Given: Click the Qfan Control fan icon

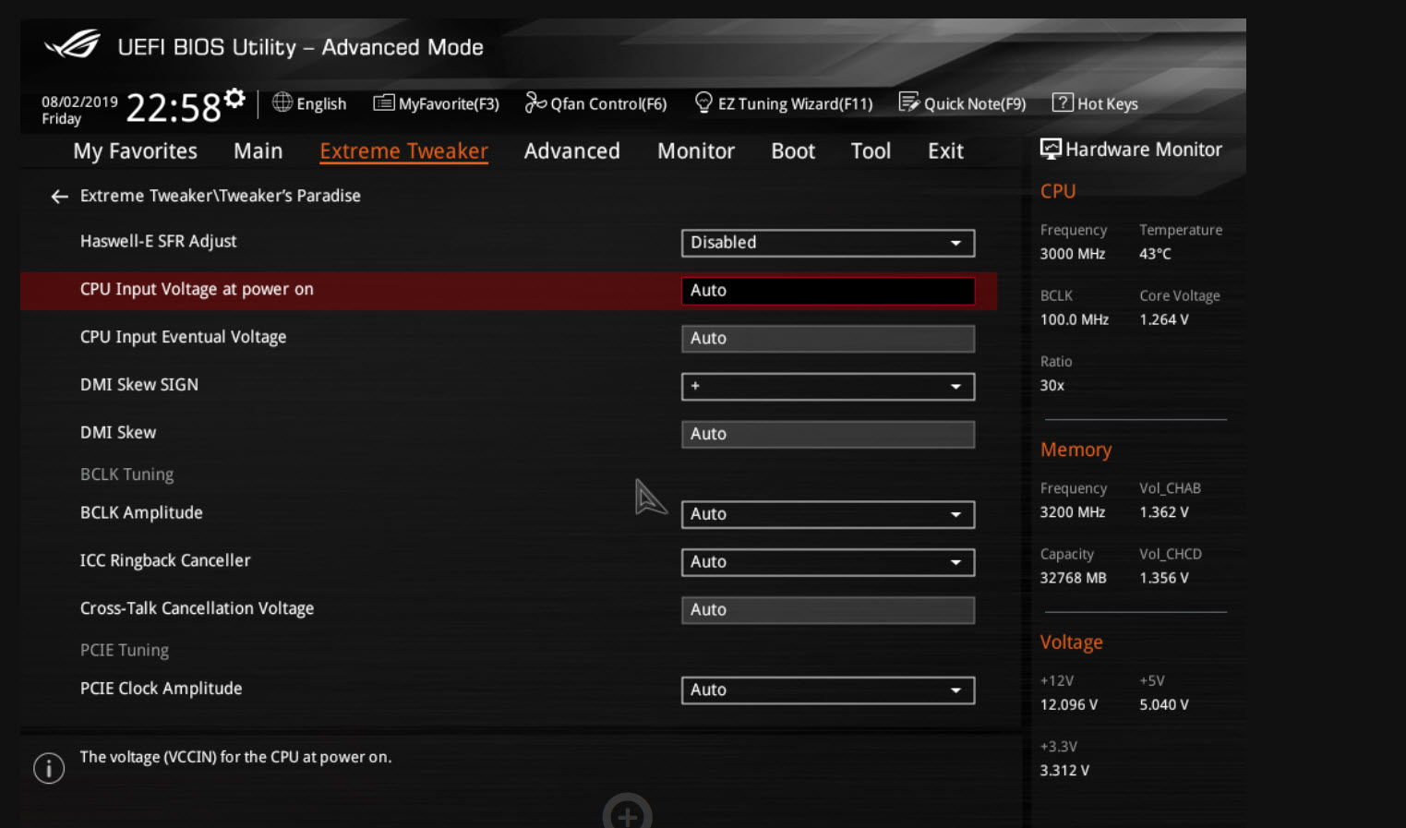Looking at the screenshot, I should click(535, 102).
